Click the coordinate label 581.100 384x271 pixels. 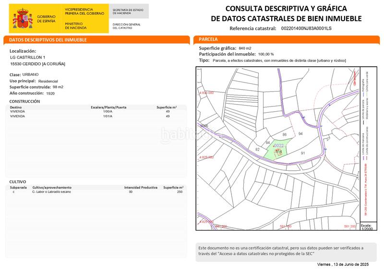286,226
